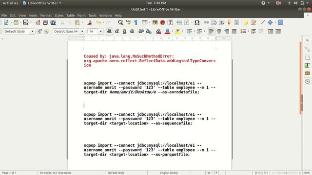Open highlighting color dropdown arrow
312x175 pixels.
click(x=182, y=31)
